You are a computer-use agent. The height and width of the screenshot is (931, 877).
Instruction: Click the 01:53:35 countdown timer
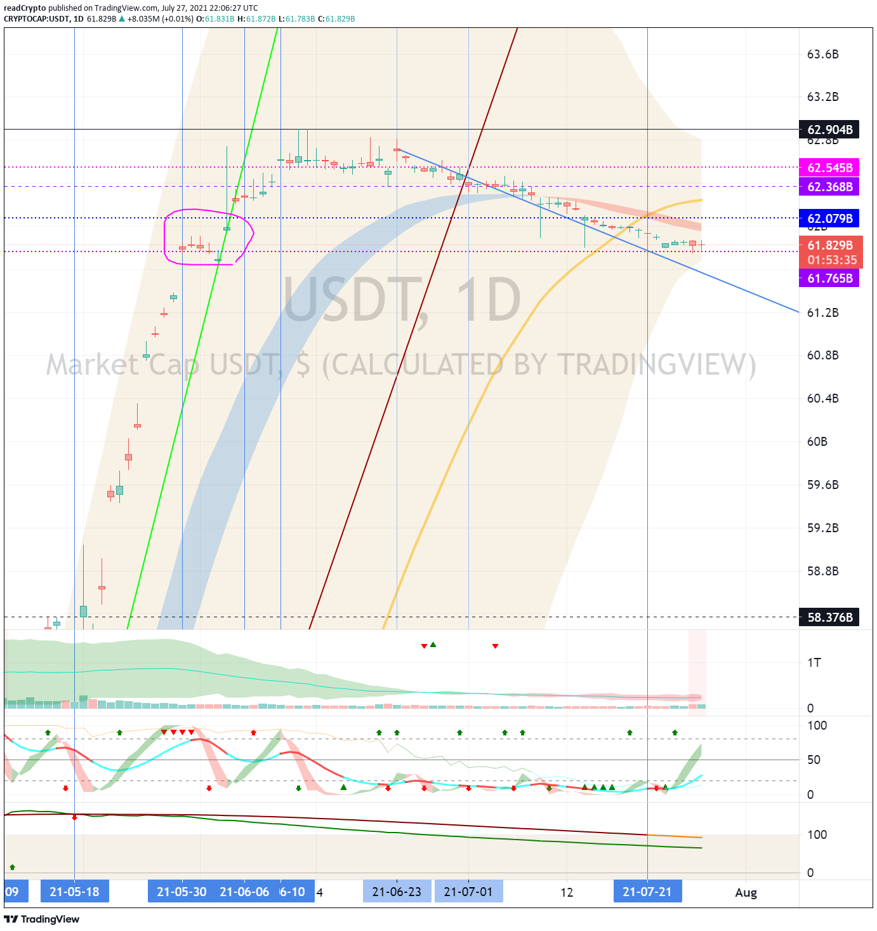[x=832, y=260]
